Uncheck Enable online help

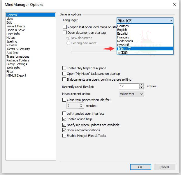point(64,119)
